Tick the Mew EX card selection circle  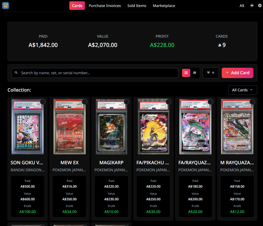[85, 101]
